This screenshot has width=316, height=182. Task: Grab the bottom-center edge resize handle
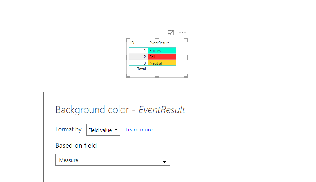[157, 77]
